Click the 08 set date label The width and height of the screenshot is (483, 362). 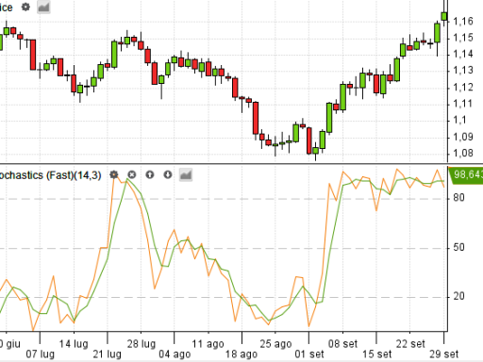tap(342, 344)
